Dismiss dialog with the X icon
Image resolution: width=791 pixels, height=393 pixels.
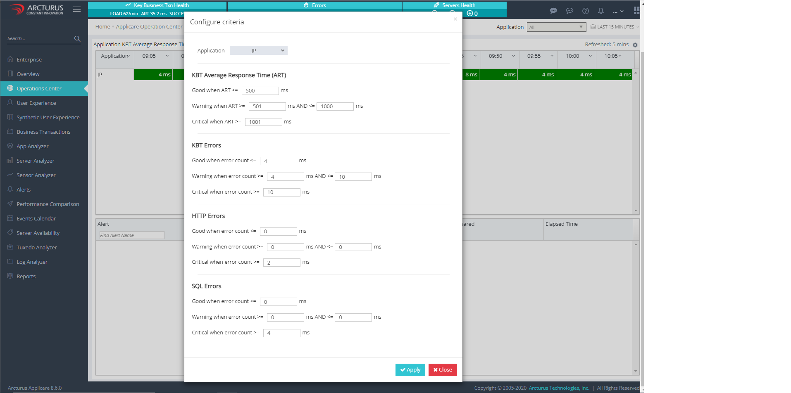455,19
